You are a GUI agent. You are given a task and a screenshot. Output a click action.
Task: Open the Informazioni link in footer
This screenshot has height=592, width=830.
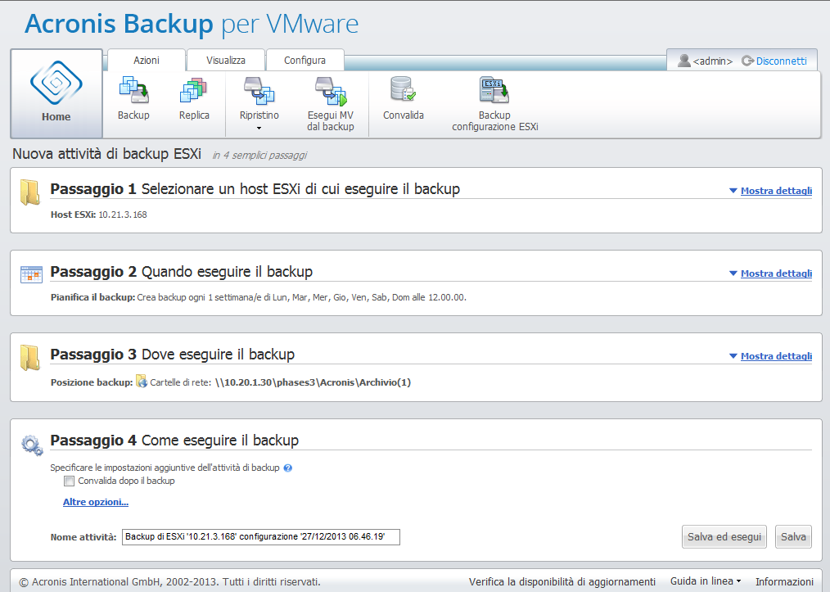784,582
